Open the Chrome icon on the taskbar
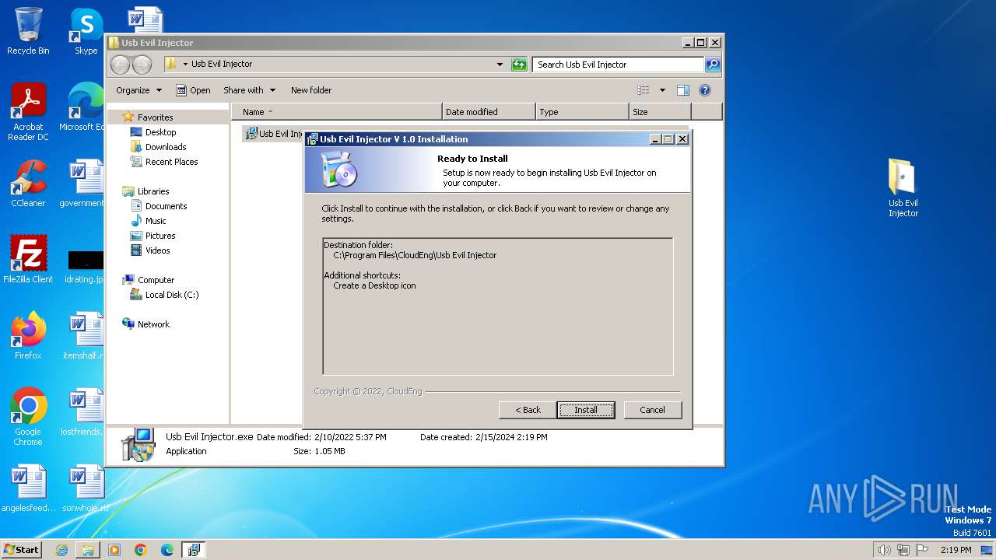Screen dimensions: 996x560 (x=141, y=550)
